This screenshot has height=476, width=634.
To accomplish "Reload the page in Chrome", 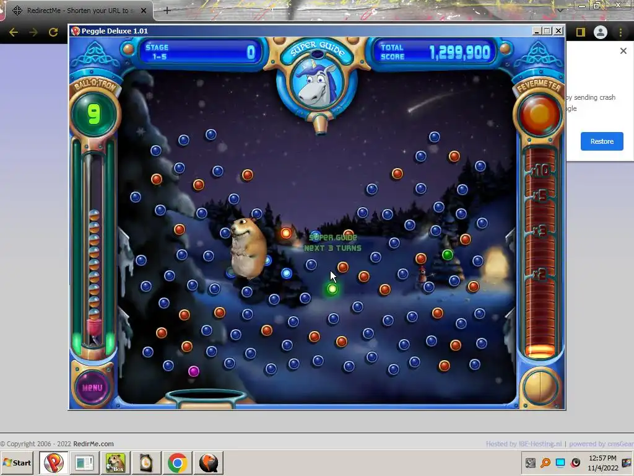I will point(53,32).
